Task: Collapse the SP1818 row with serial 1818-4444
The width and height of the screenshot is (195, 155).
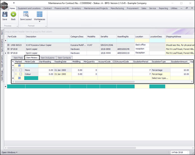Action: pyautogui.click(x=8, y=53)
